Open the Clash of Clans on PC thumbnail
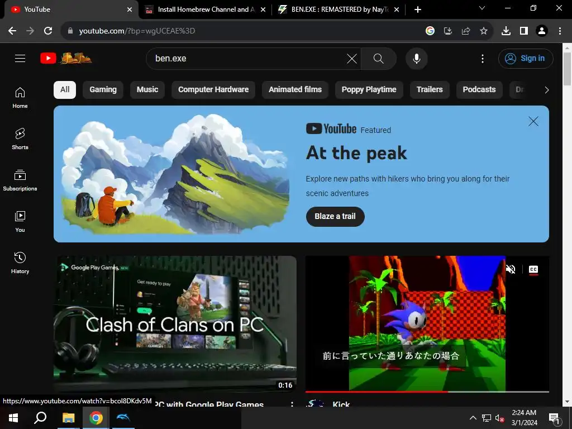This screenshot has height=429, width=572. [175, 324]
